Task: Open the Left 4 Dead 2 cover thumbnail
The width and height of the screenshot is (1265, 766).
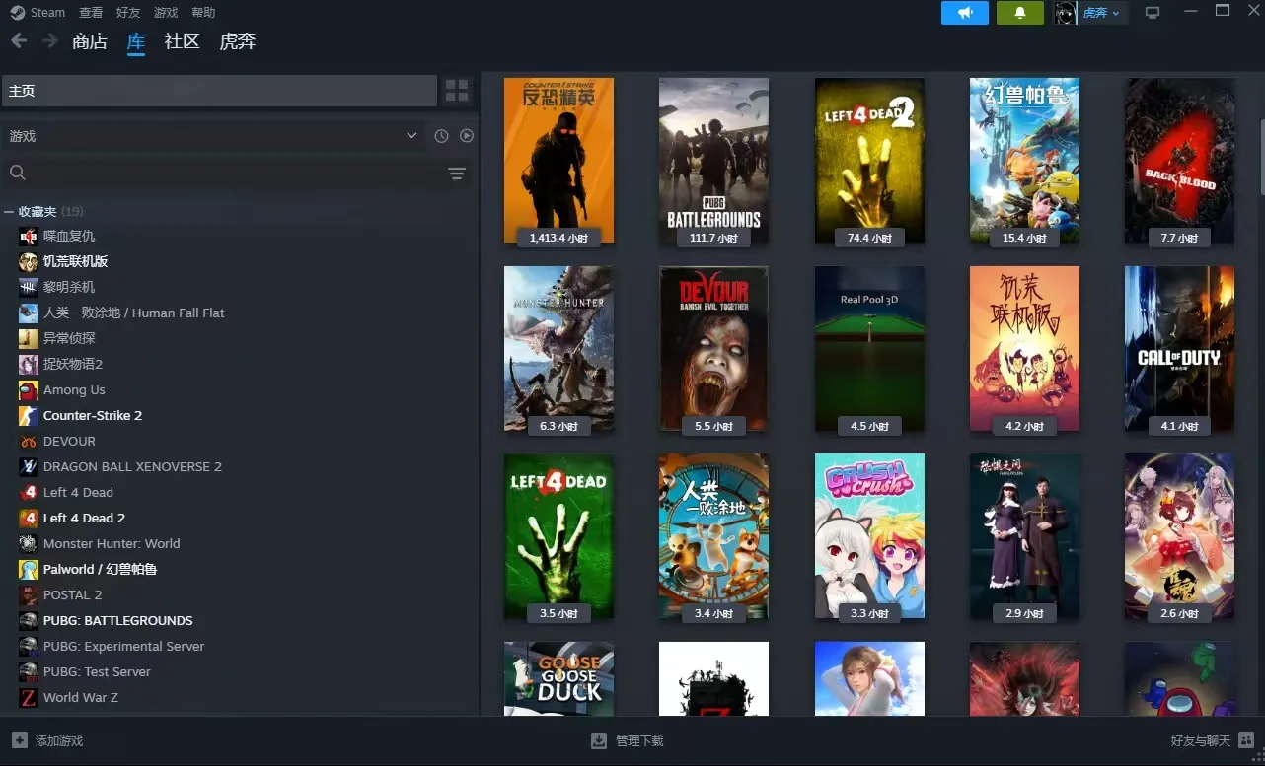Action: pos(869,160)
